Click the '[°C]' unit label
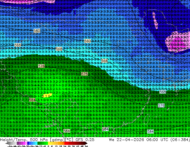The width and height of the screenshot is (190, 147). pos(69,140)
